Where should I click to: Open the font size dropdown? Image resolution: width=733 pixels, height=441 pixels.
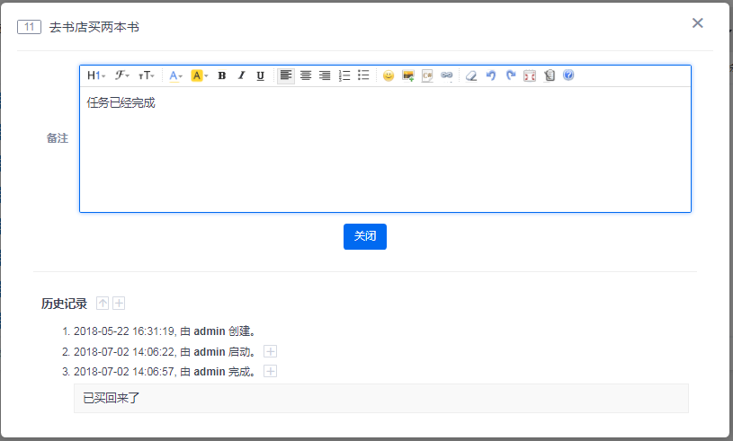tap(147, 75)
